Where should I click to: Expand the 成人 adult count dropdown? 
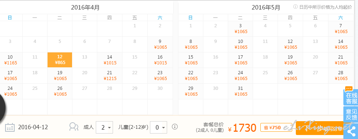click(x=104, y=127)
